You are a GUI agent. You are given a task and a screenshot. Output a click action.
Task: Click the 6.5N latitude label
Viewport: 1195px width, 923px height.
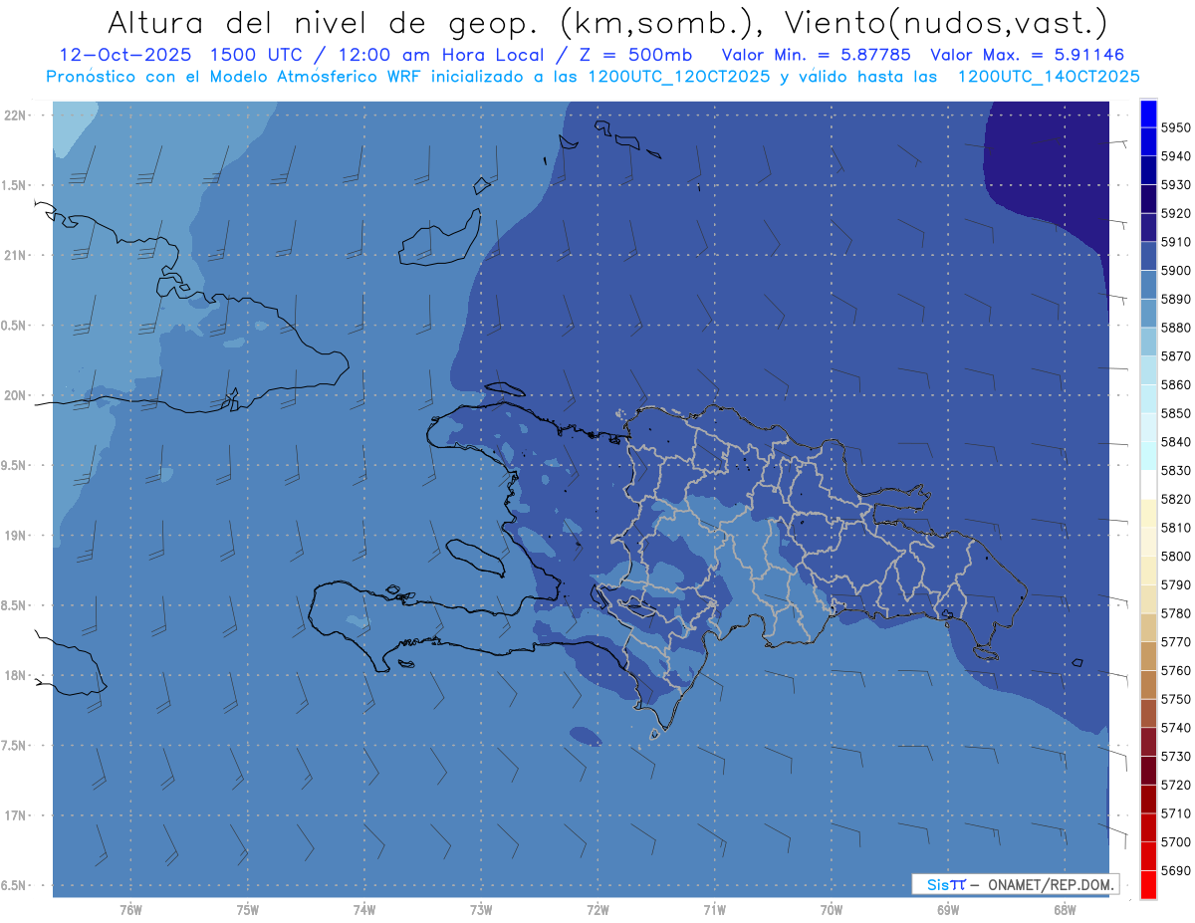coord(15,886)
